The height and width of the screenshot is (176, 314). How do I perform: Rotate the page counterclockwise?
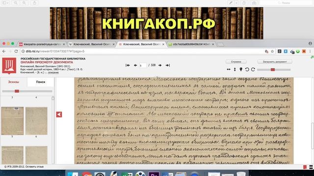tap(247, 69)
